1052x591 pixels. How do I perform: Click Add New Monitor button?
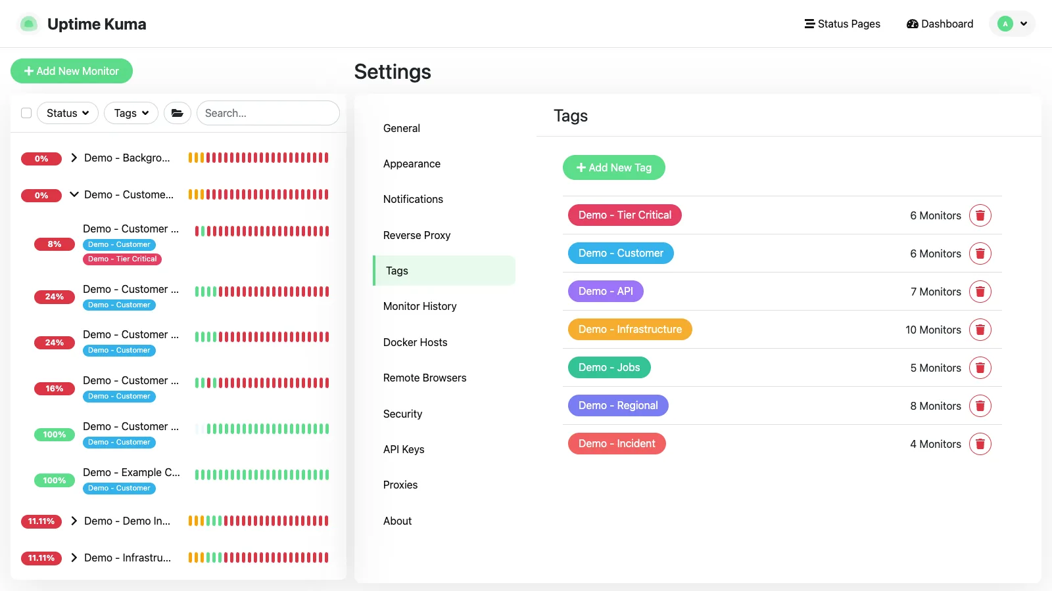coord(72,71)
